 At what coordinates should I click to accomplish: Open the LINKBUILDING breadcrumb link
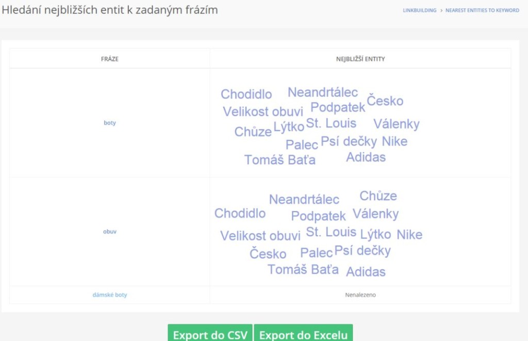point(420,10)
